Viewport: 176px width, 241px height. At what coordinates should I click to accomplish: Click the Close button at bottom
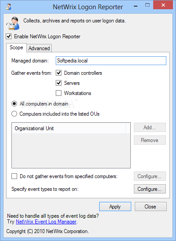click(151, 207)
